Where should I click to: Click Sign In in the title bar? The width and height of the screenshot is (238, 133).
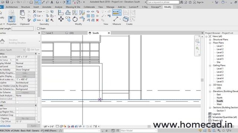pos(198,2)
